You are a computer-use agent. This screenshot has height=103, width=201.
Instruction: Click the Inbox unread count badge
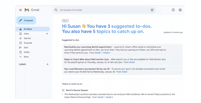47,34
